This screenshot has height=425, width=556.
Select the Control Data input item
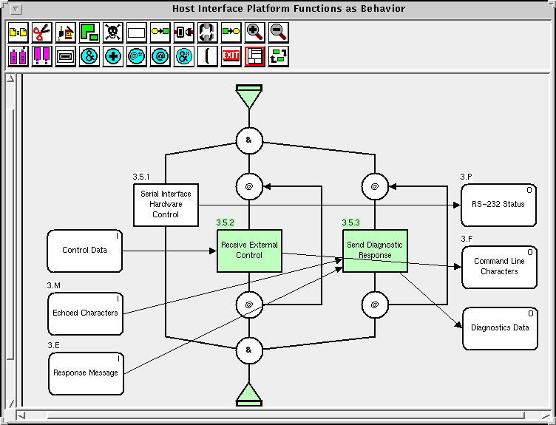(x=84, y=251)
